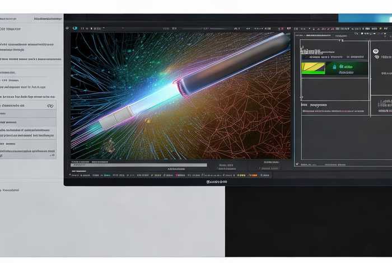Screen dimensions: 392x263
Task: Switch to the first tab in left panel
Action: pos(11,18)
